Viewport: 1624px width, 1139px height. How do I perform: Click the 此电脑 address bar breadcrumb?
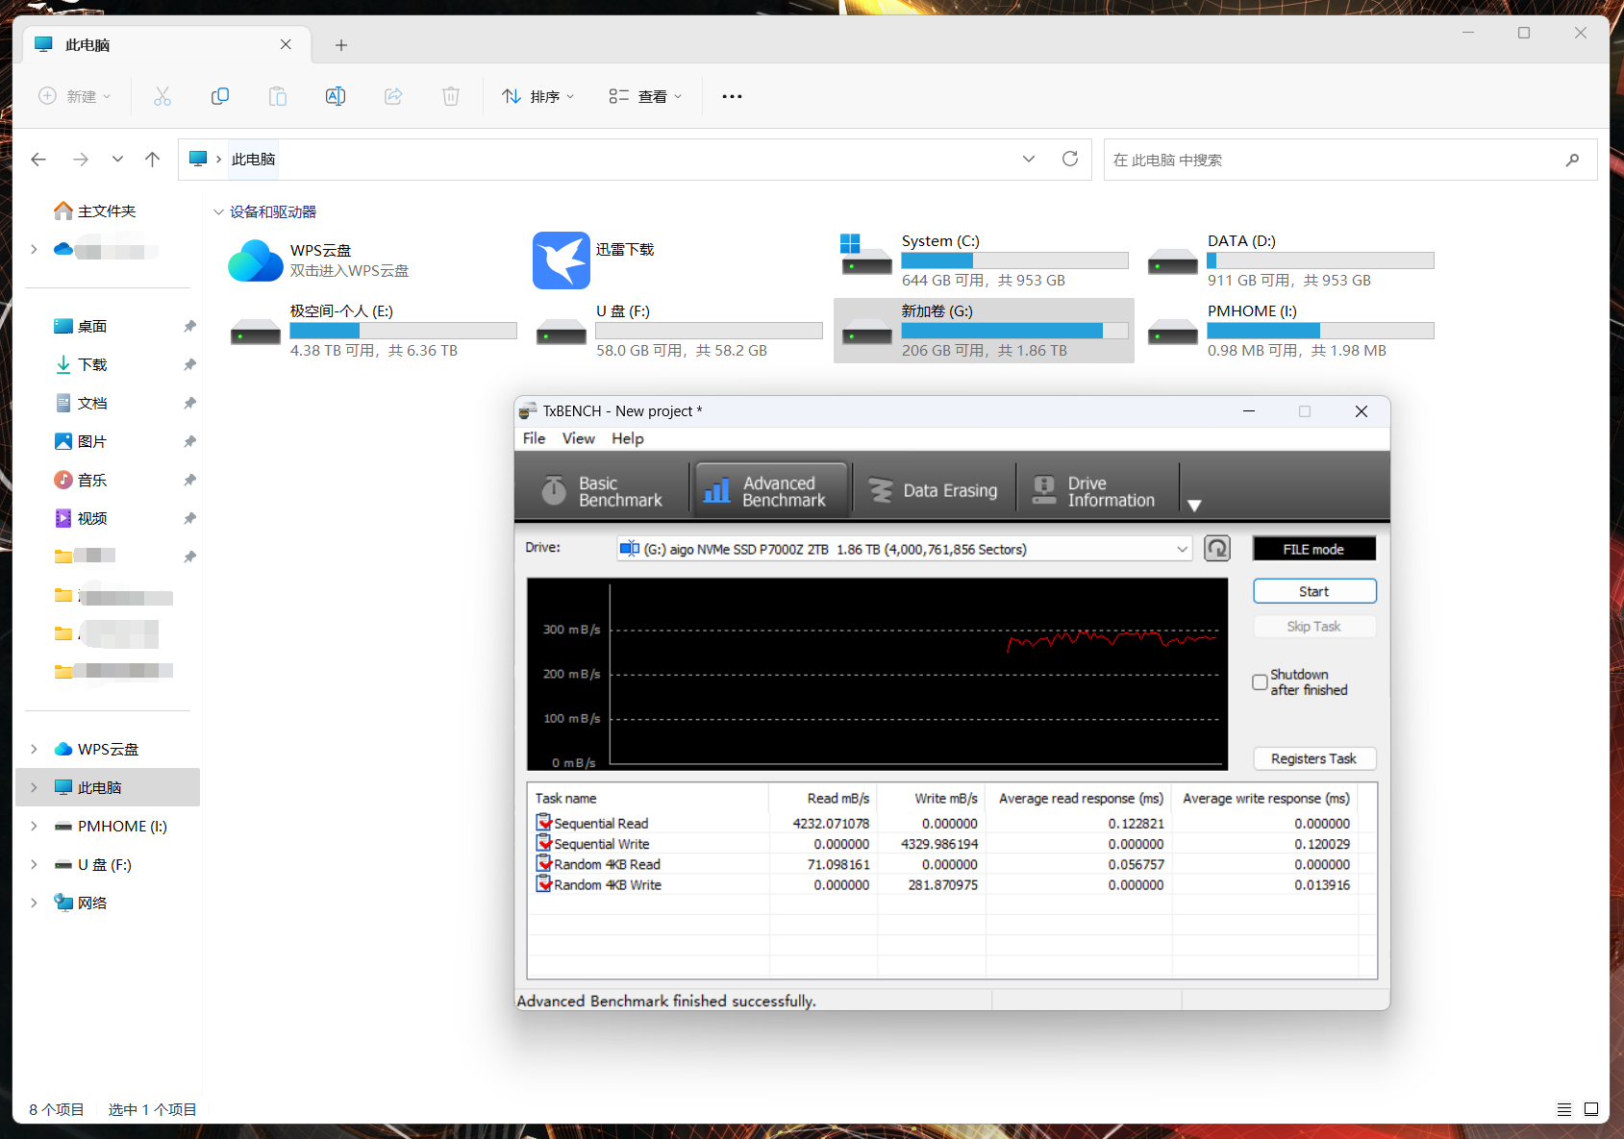click(254, 160)
